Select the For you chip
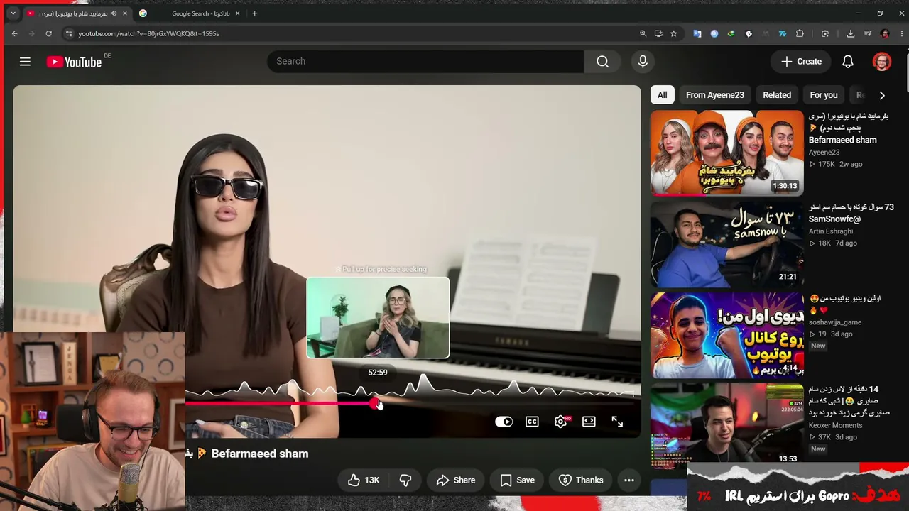This screenshot has width=909, height=511. (x=824, y=95)
